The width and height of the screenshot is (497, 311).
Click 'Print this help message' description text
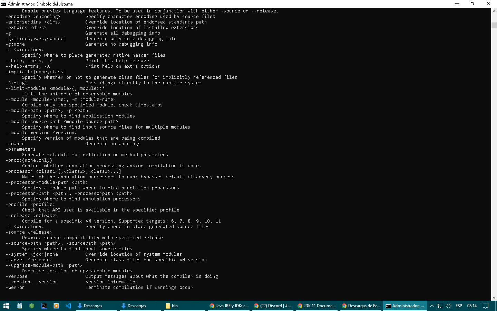(x=117, y=61)
